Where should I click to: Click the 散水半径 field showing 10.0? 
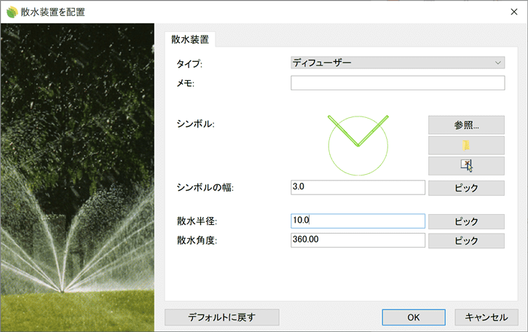[358, 221]
